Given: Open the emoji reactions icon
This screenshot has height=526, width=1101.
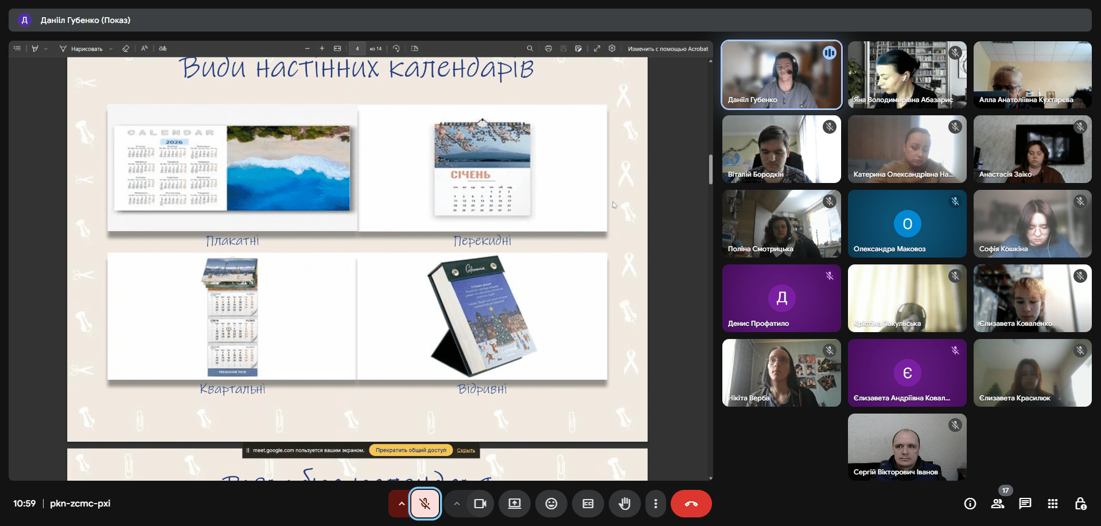Looking at the screenshot, I should click(x=551, y=504).
